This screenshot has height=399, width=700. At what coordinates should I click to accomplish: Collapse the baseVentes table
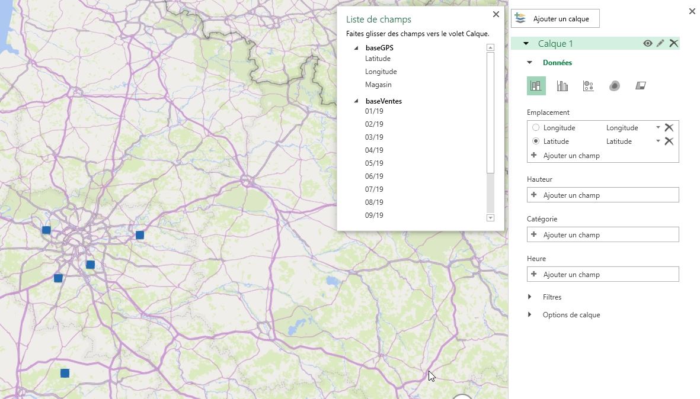click(x=356, y=101)
